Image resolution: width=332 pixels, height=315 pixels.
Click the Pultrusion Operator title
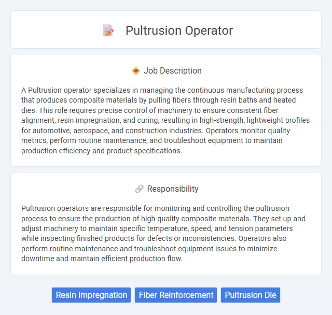point(179,31)
